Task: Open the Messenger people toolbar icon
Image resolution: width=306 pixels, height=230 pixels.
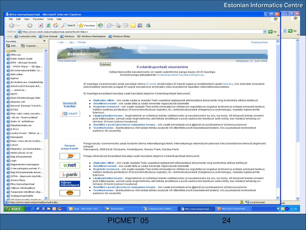Action: (148, 25)
